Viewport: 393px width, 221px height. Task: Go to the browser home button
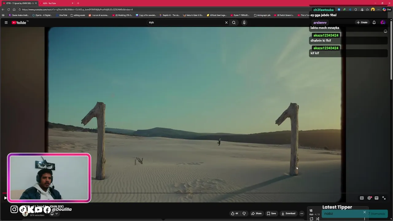14,10
